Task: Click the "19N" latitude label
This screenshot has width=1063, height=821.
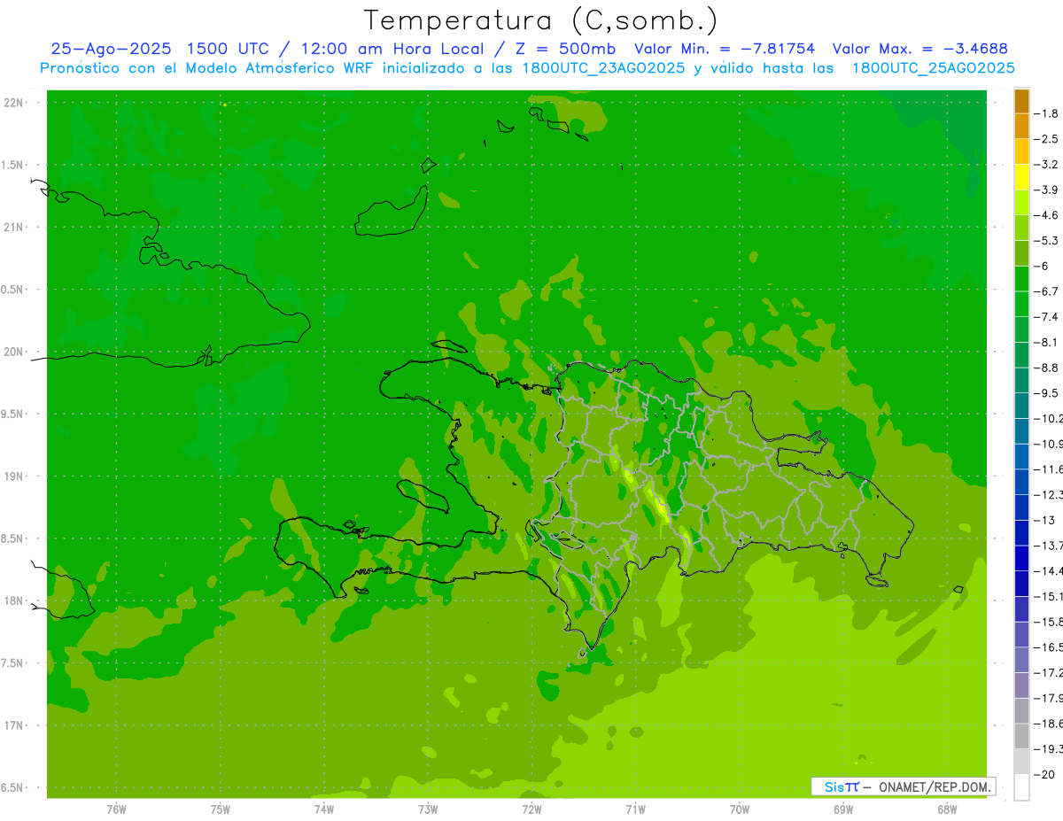Action: click(13, 476)
